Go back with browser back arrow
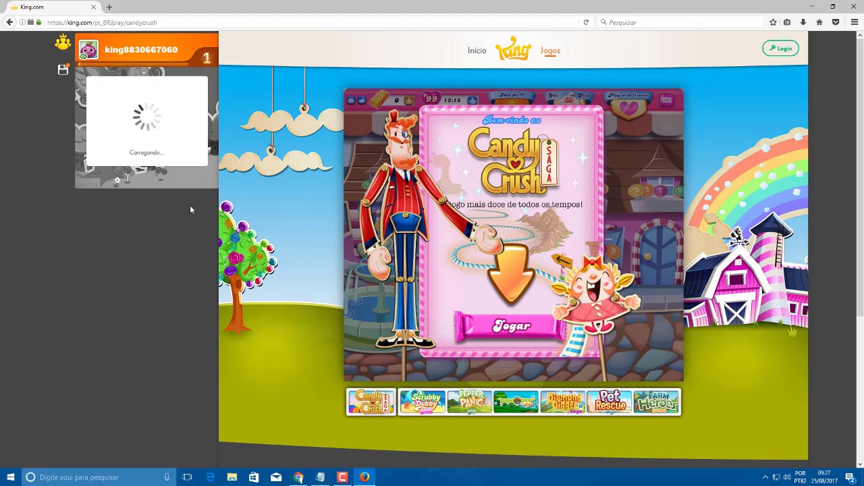 (x=9, y=22)
